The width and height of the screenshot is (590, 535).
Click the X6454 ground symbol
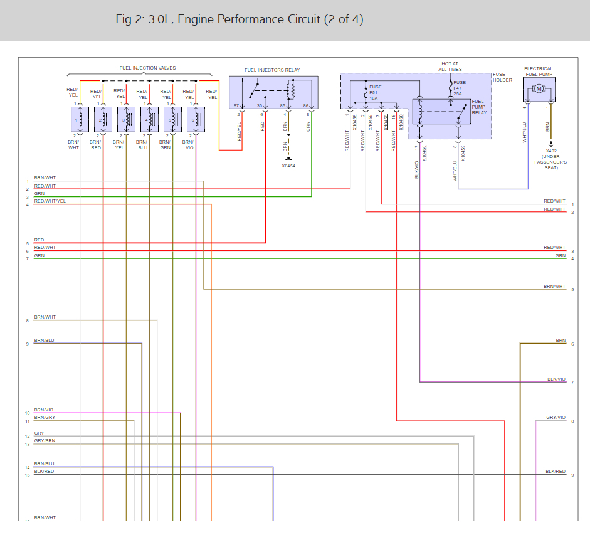pos(288,159)
